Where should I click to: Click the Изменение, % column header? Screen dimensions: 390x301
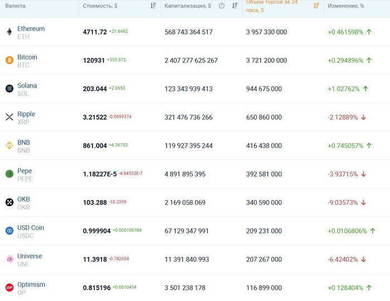(345, 6)
